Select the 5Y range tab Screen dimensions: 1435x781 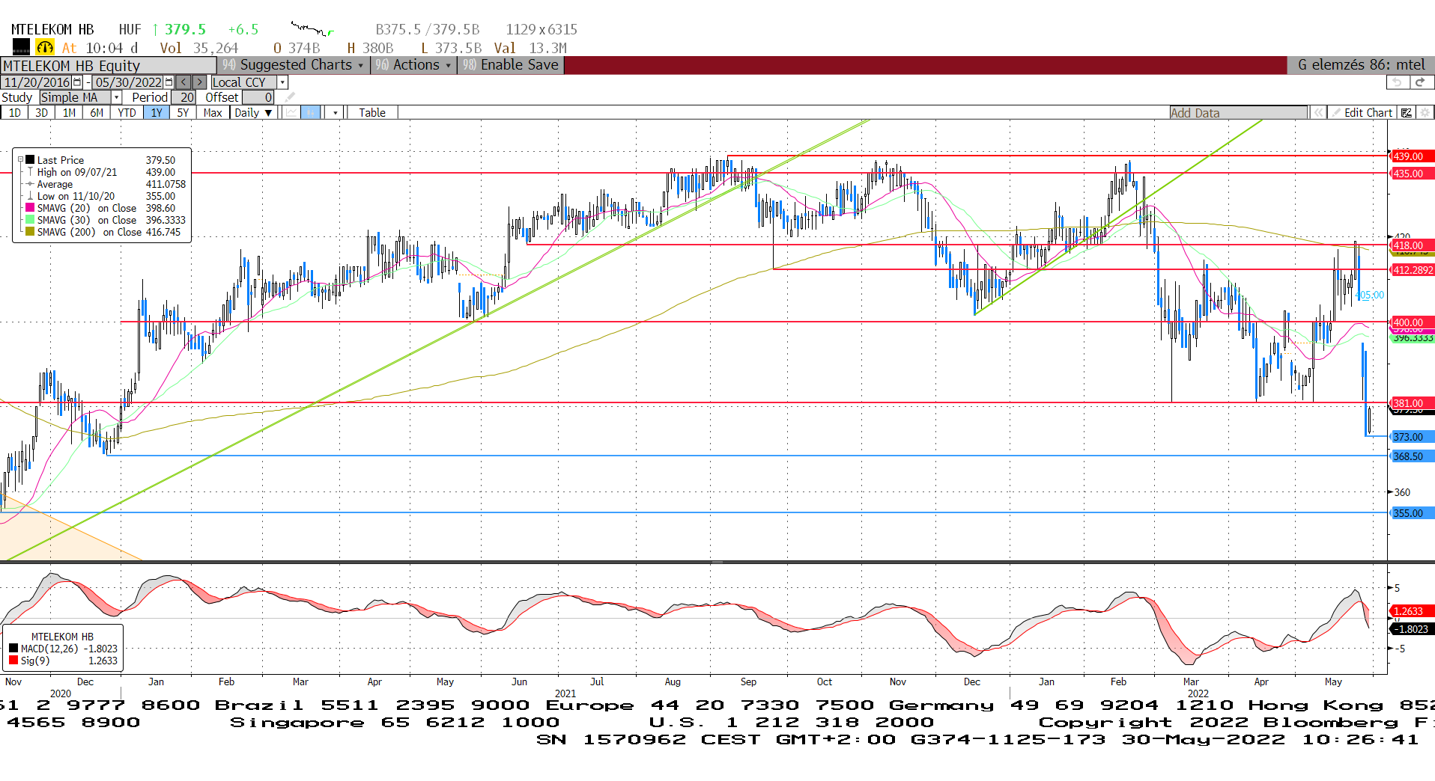(x=183, y=112)
